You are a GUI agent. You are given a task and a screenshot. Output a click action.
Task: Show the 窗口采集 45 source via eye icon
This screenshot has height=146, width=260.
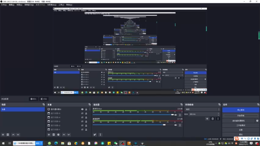coord(82,113)
